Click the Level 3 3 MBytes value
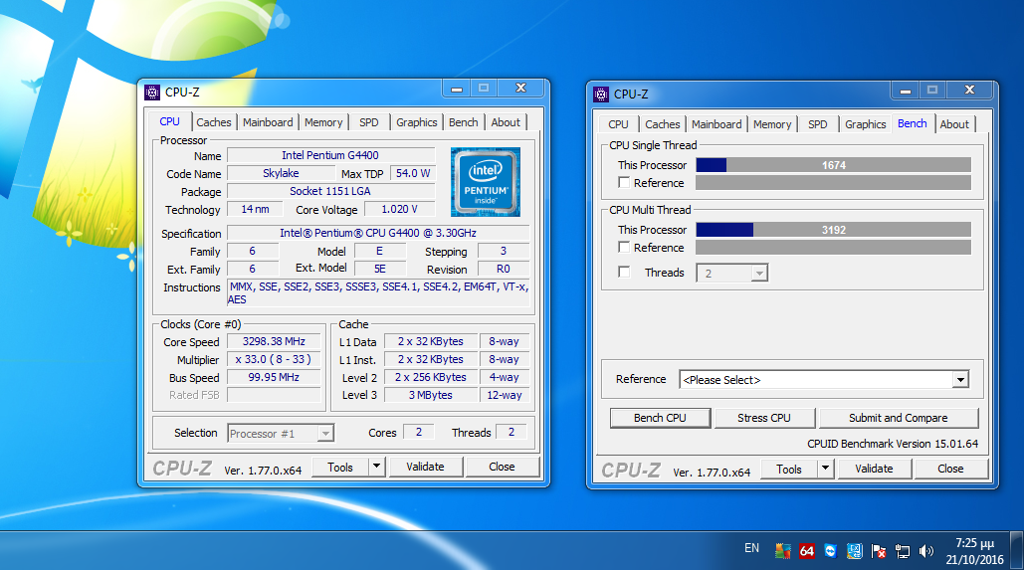Image resolution: width=1024 pixels, height=570 pixels. coord(430,395)
